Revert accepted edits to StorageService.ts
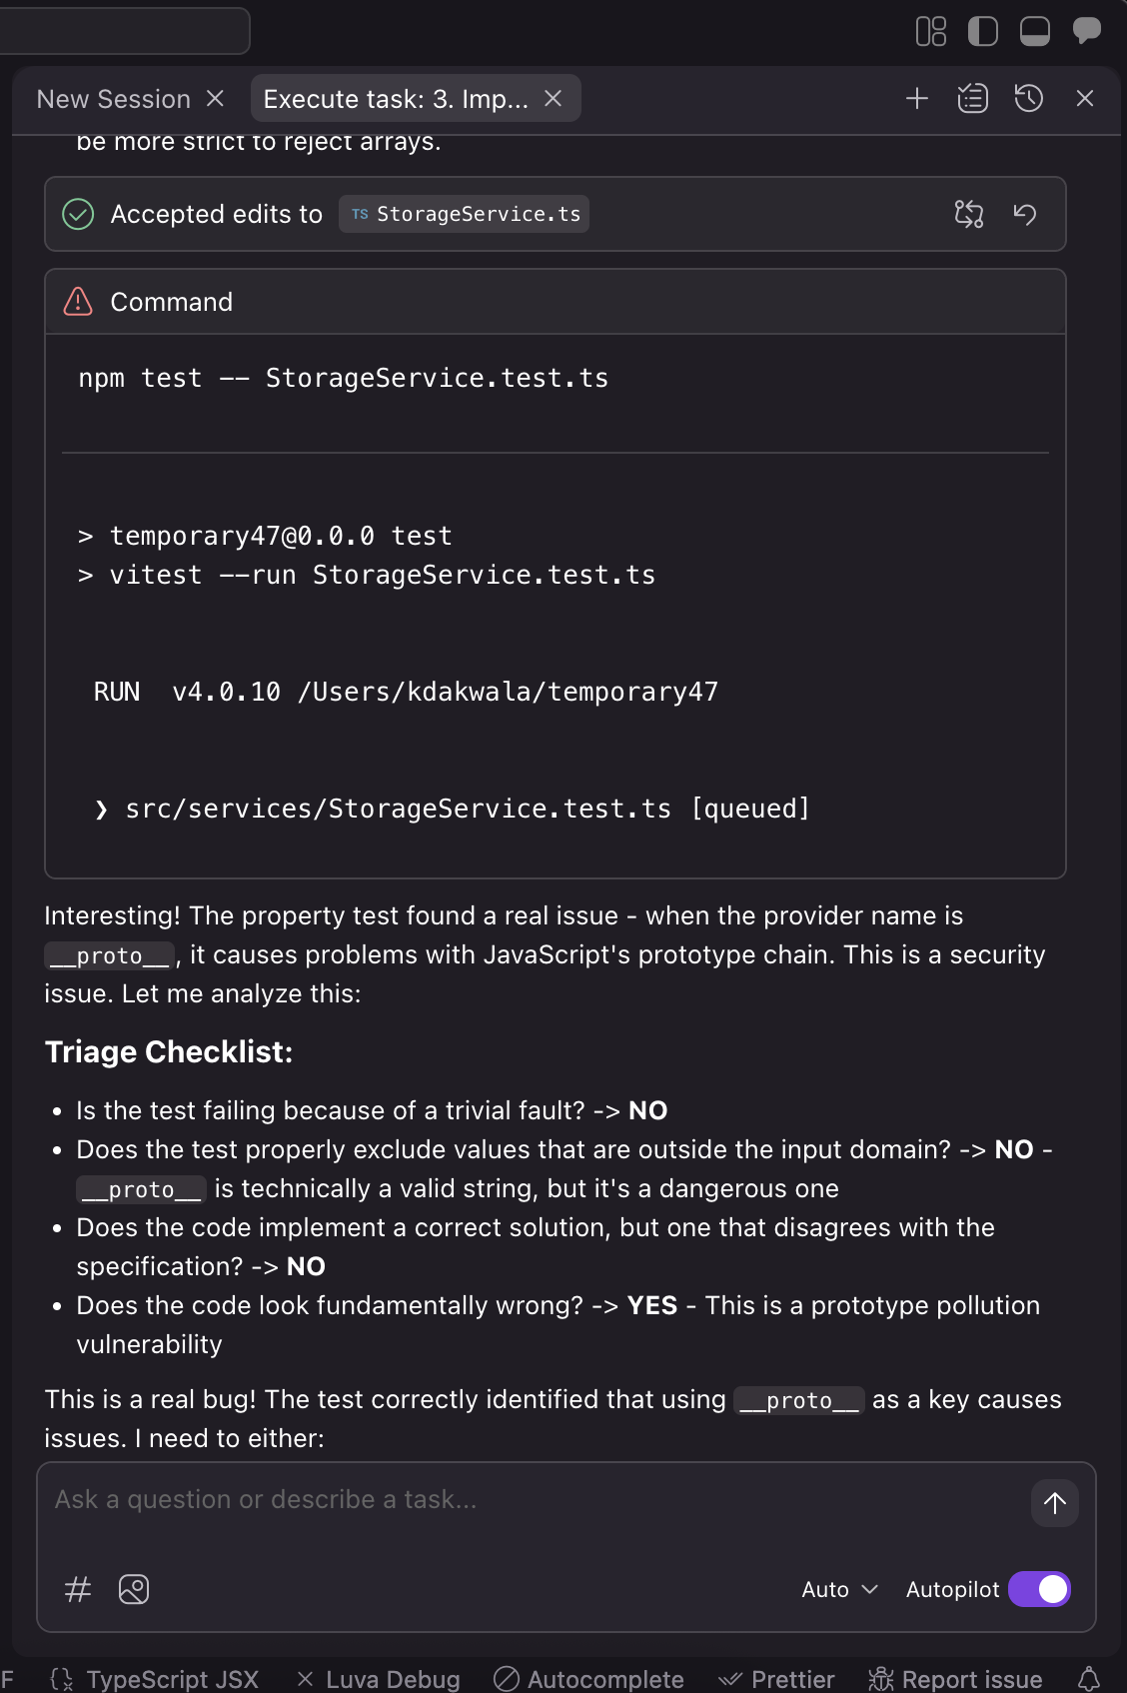 (x=1025, y=214)
